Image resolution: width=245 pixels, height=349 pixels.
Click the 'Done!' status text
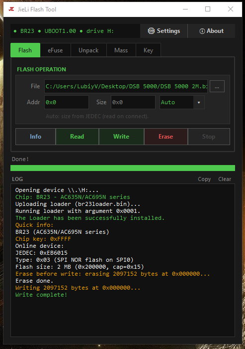[x=20, y=159]
